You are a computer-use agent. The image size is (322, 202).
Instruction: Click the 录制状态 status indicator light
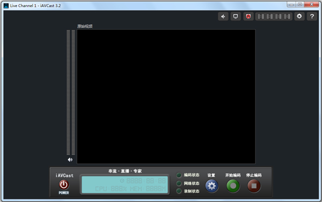tap(179, 191)
